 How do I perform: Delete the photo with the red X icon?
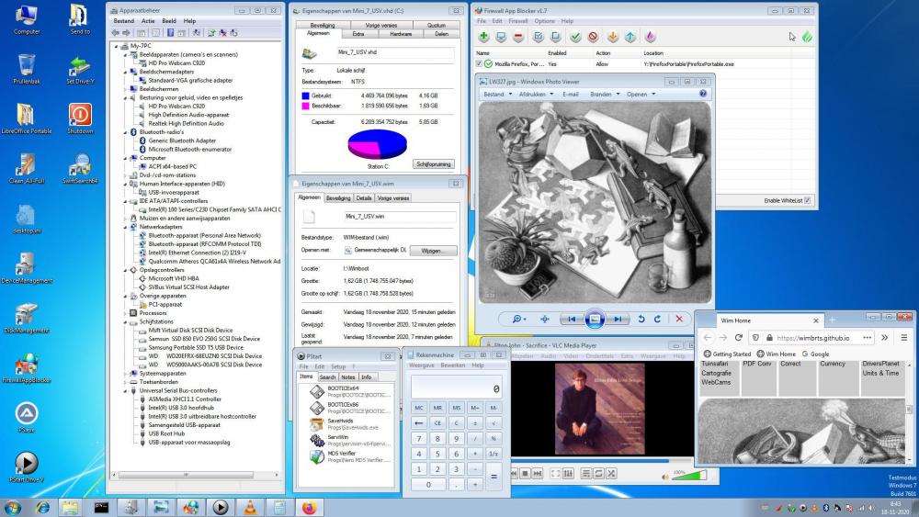tap(679, 319)
